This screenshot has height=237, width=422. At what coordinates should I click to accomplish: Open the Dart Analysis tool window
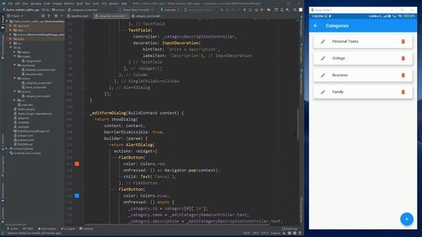(x=47, y=228)
